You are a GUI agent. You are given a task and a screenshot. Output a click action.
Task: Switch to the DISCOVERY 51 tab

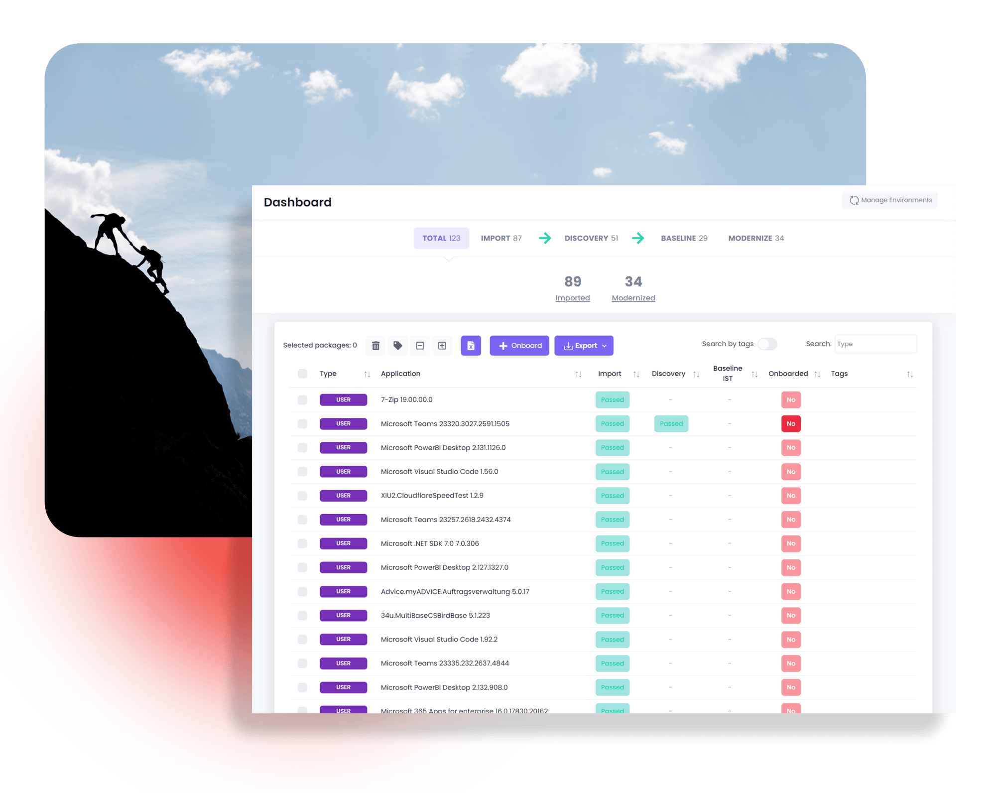pyautogui.click(x=591, y=238)
